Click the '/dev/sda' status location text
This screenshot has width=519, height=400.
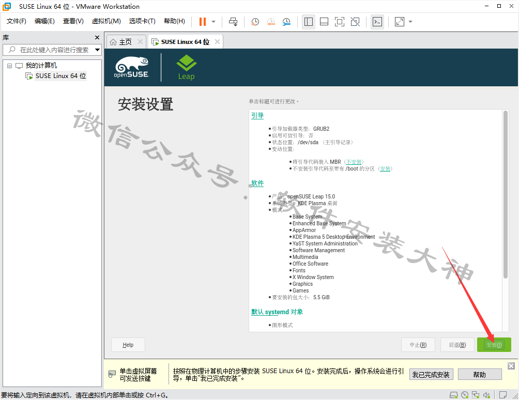[x=308, y=142]
